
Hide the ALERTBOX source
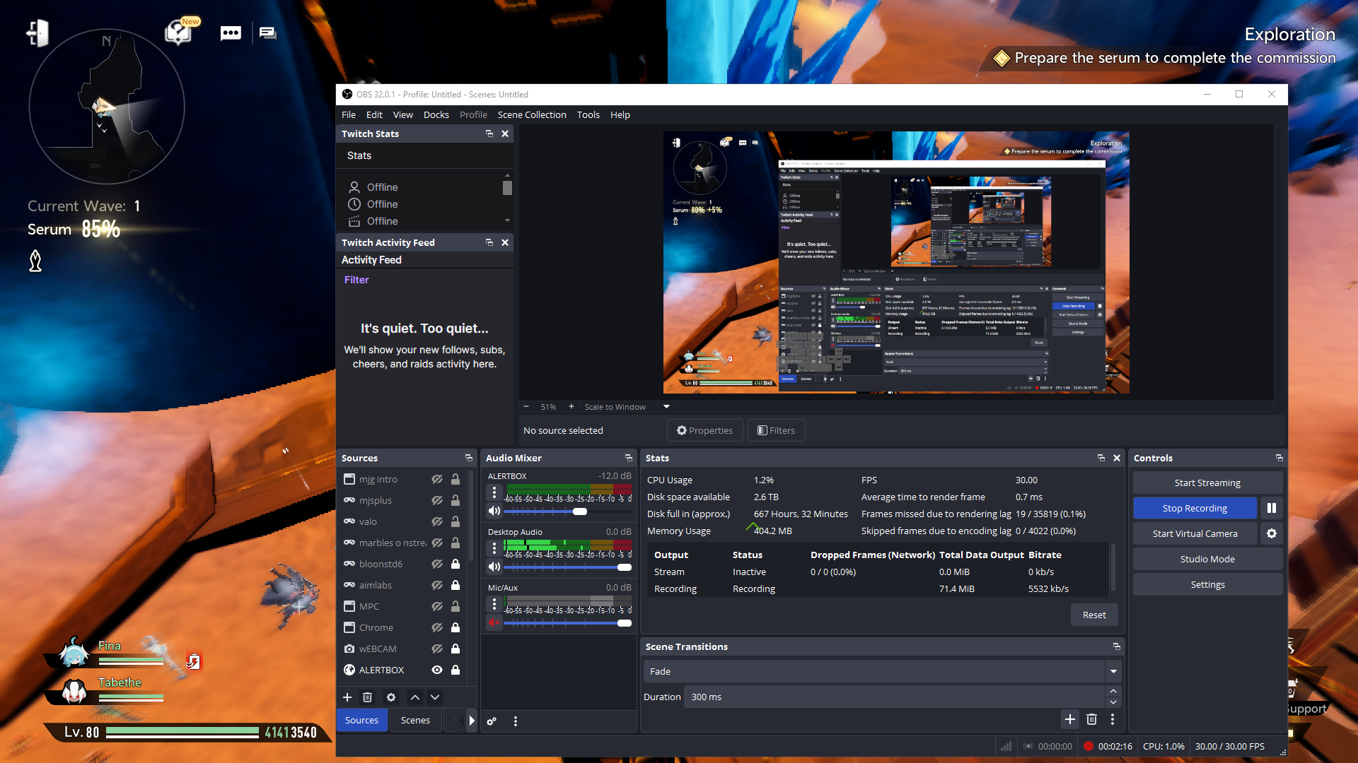pyautogui.click(x=437, y=670)
